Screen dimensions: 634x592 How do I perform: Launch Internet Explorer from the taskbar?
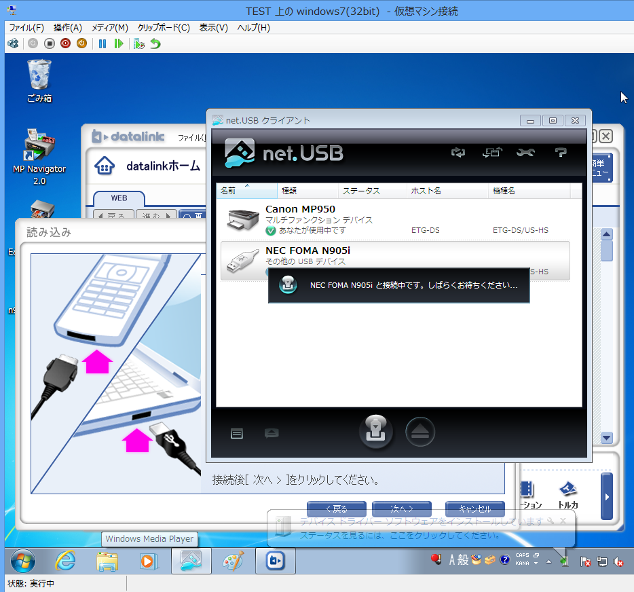65,561
